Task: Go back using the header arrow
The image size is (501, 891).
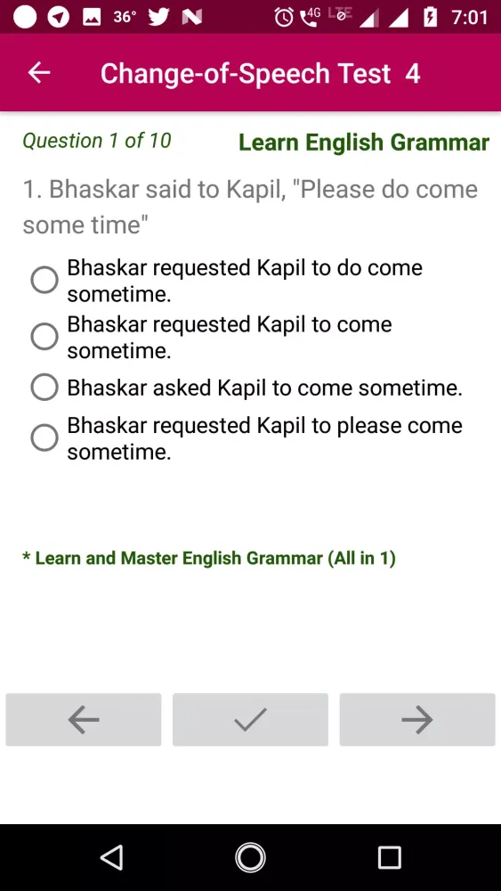Action: 39,72
